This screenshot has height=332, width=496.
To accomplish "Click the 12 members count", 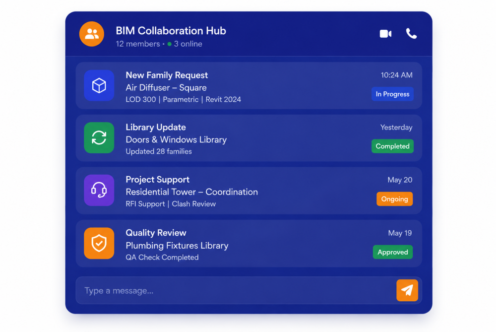I will (x=137, y=44).
